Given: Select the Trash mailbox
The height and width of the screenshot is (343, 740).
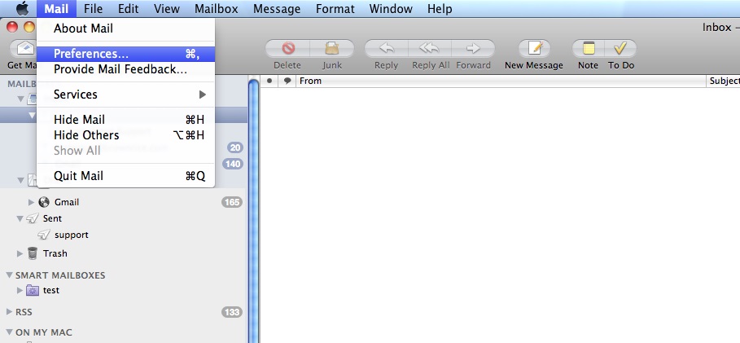Looking at the screenshot, I should [x=124, y=253].
